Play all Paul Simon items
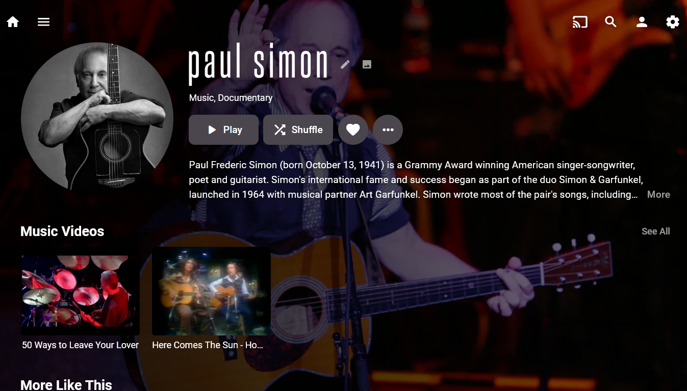The height and width of the screenshot is (391, 687). point(223,129)
